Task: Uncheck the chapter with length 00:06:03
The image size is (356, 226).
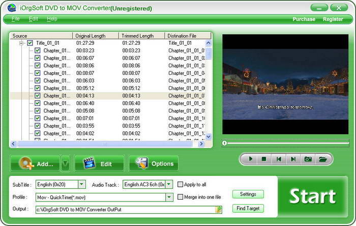Action: click(x=38, y=80)
